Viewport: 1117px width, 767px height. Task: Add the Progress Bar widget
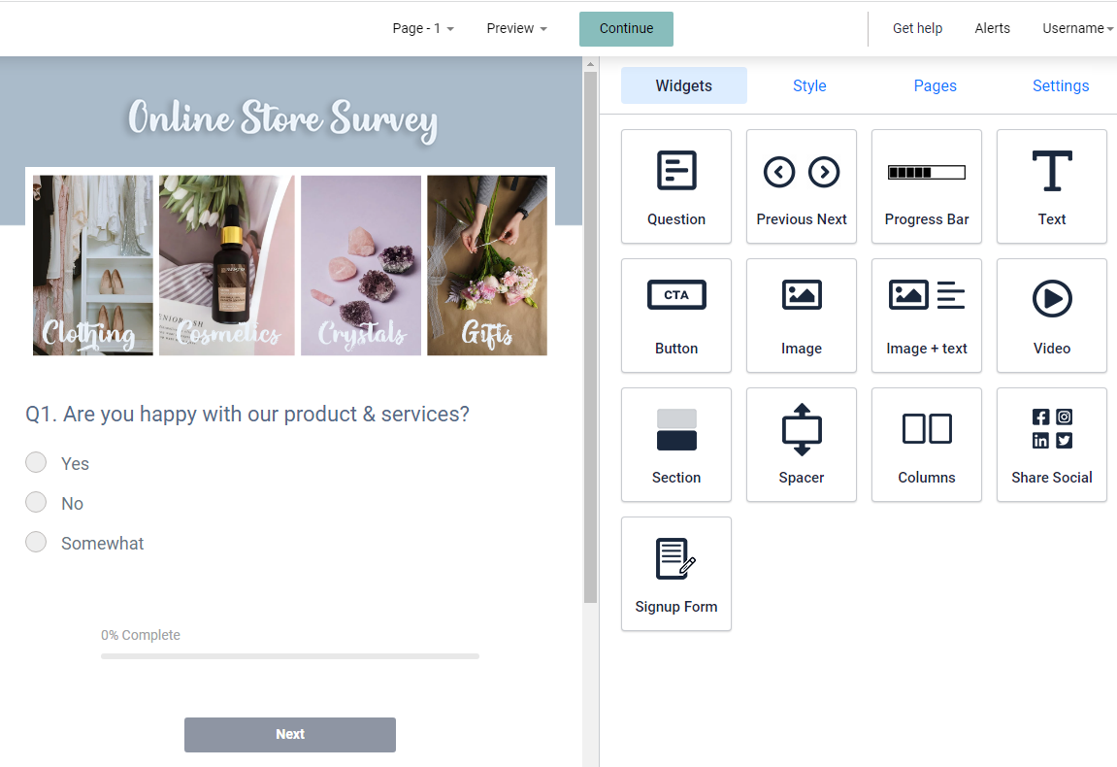(927, 186)
